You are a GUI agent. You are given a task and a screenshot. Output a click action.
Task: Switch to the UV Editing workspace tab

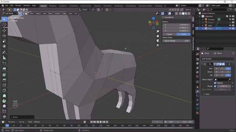coord(73,6)
